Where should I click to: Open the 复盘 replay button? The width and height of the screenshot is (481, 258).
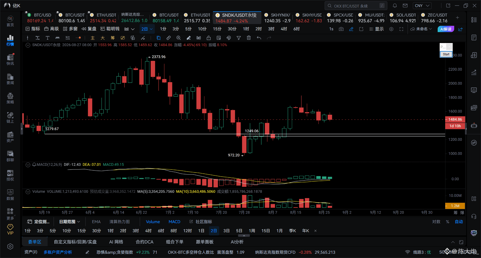(x=89, y=29)
